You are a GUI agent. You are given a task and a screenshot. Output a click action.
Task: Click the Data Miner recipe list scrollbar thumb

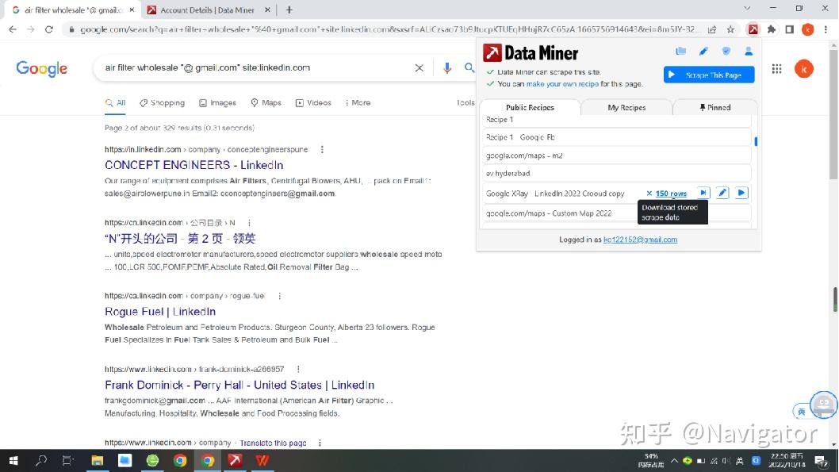tap(756, 141)
